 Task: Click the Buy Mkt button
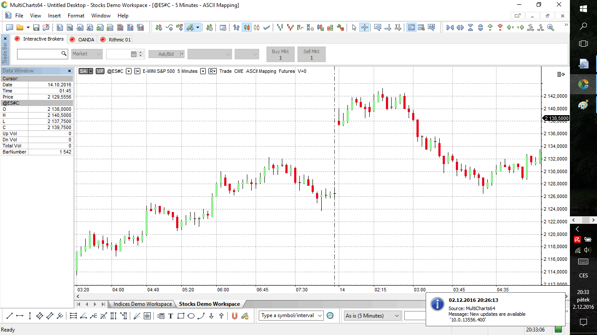pos(281,54)
